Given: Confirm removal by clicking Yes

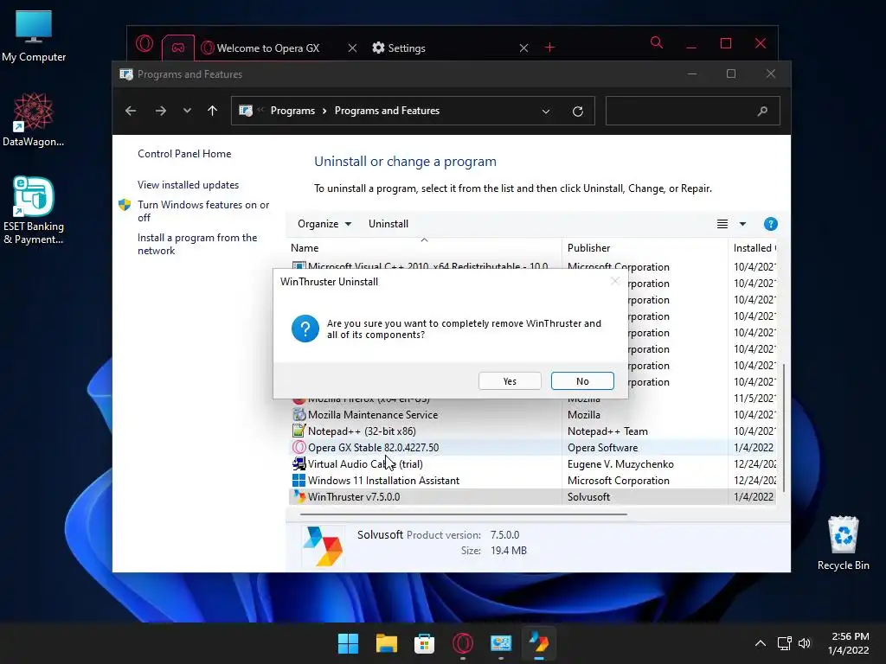Looking at the screenshot, I should tap(510, 381).
